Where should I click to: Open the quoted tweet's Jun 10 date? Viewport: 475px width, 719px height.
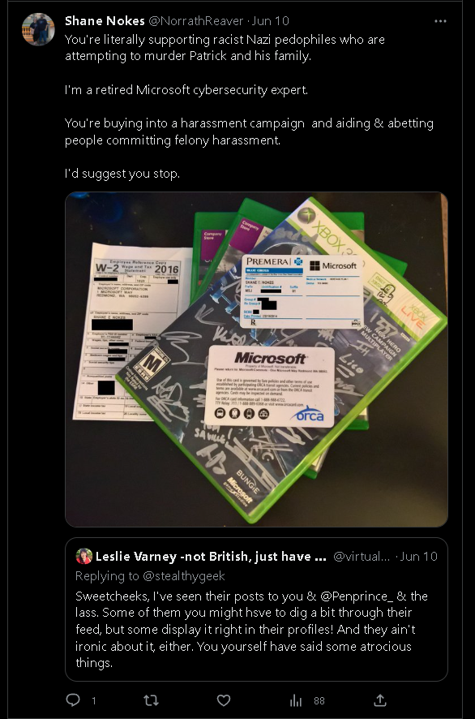coord(418,556)
